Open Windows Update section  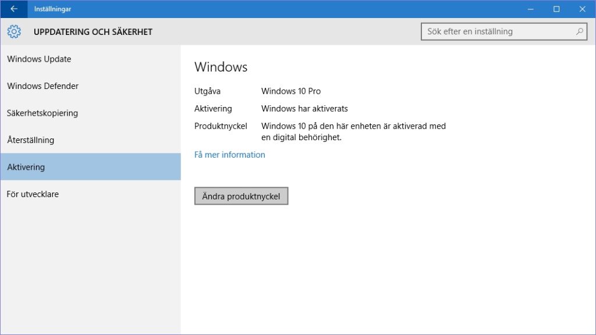pyautogui.click(x=39, y=59)
